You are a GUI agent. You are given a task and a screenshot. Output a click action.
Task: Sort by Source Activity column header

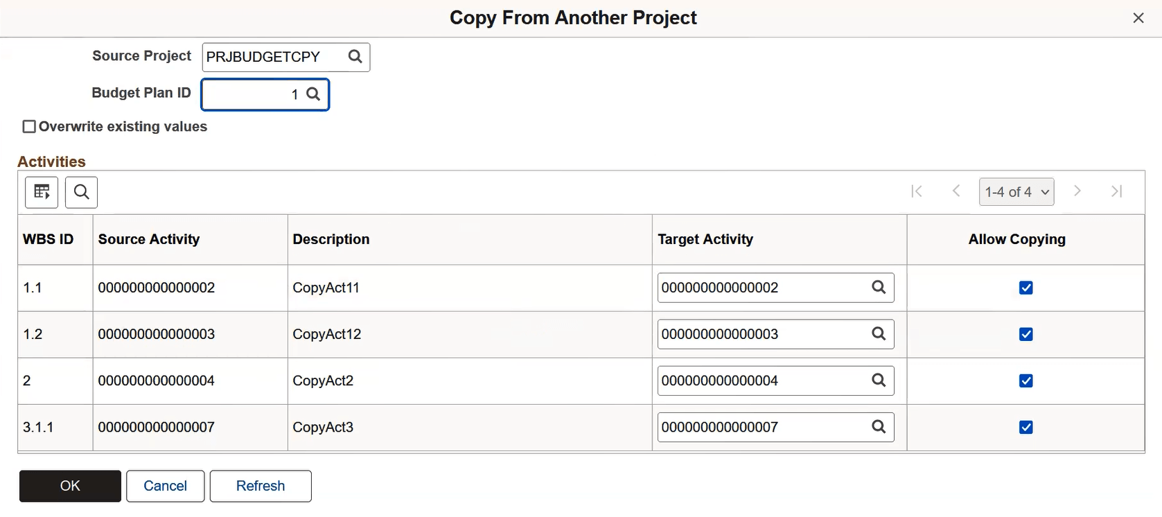pyautogui.click(x=149, y=239)
